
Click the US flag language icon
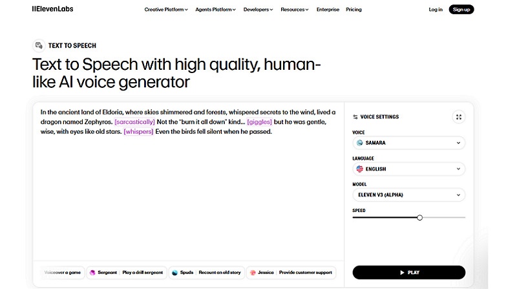coord(360,169)
